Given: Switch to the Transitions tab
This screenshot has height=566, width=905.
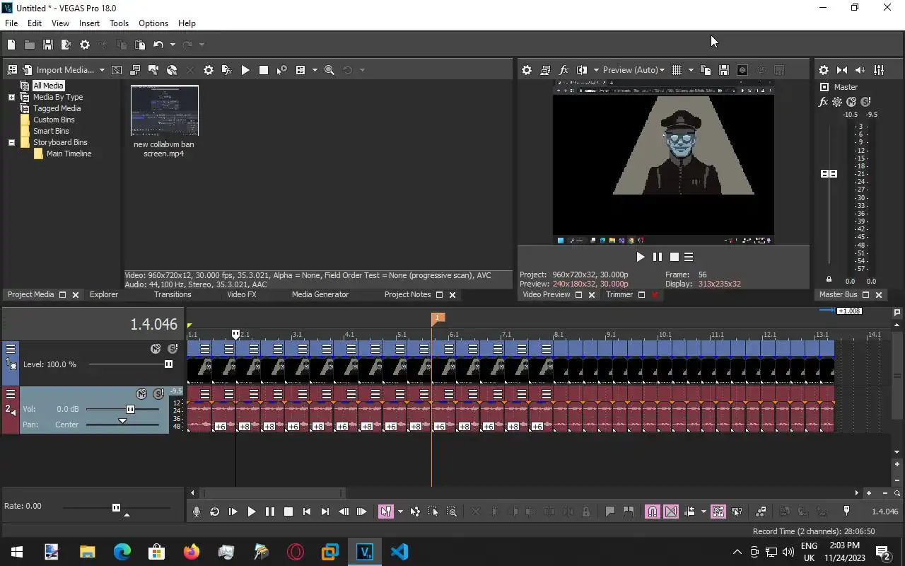Looking at the screenshot, I should (173, 294).
